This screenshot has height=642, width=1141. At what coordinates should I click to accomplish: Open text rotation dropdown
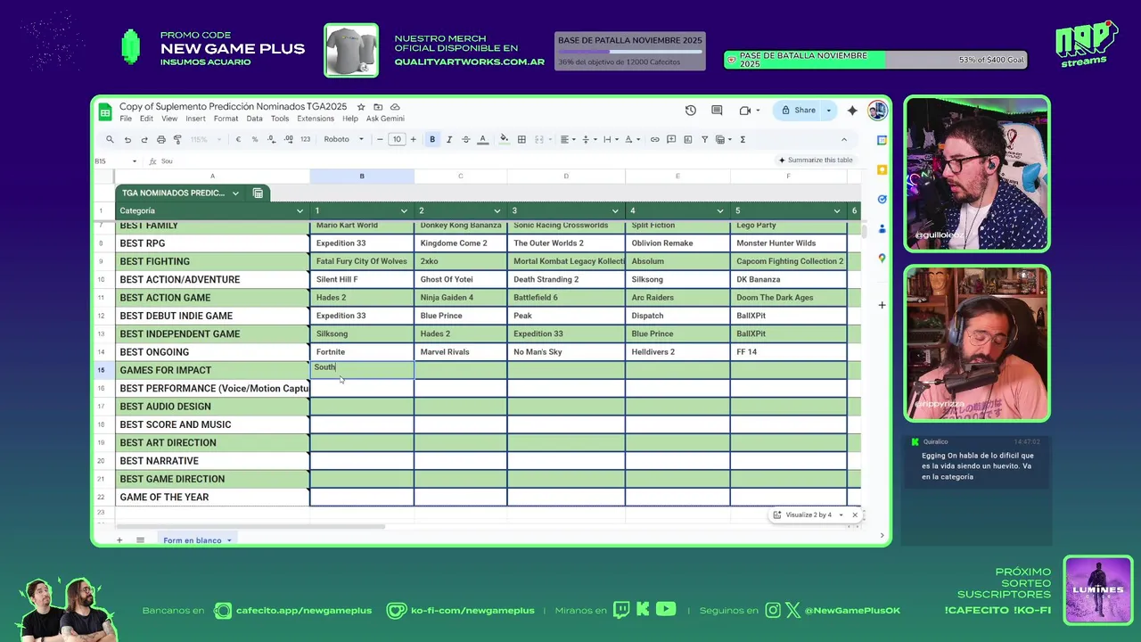pyautogui.click(x=631, y=139)
